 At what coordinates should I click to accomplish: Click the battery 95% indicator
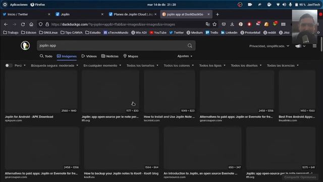(300, 5)
